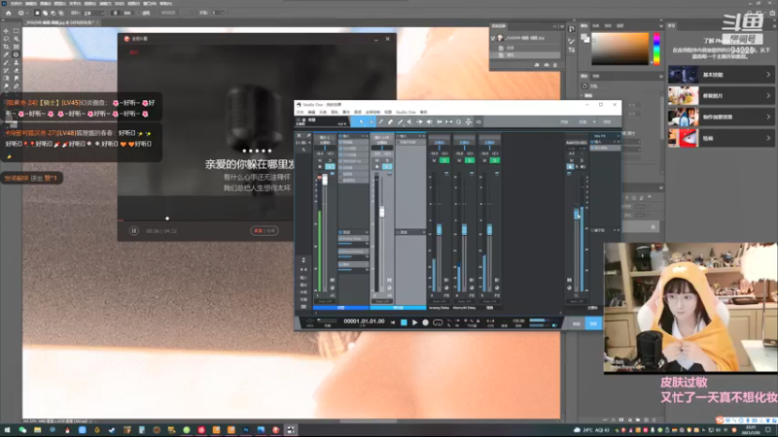Click the Play button in Studio One transport

(415, 322)
